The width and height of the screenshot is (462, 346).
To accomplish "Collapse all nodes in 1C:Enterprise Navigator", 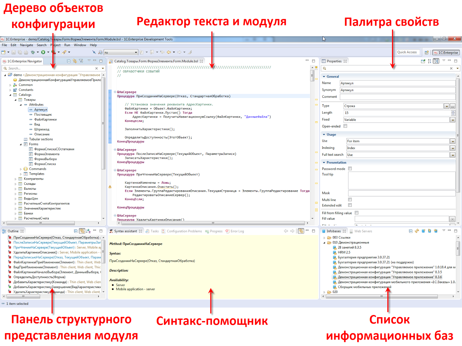I will pyautogui.click(x=68, y=61).
